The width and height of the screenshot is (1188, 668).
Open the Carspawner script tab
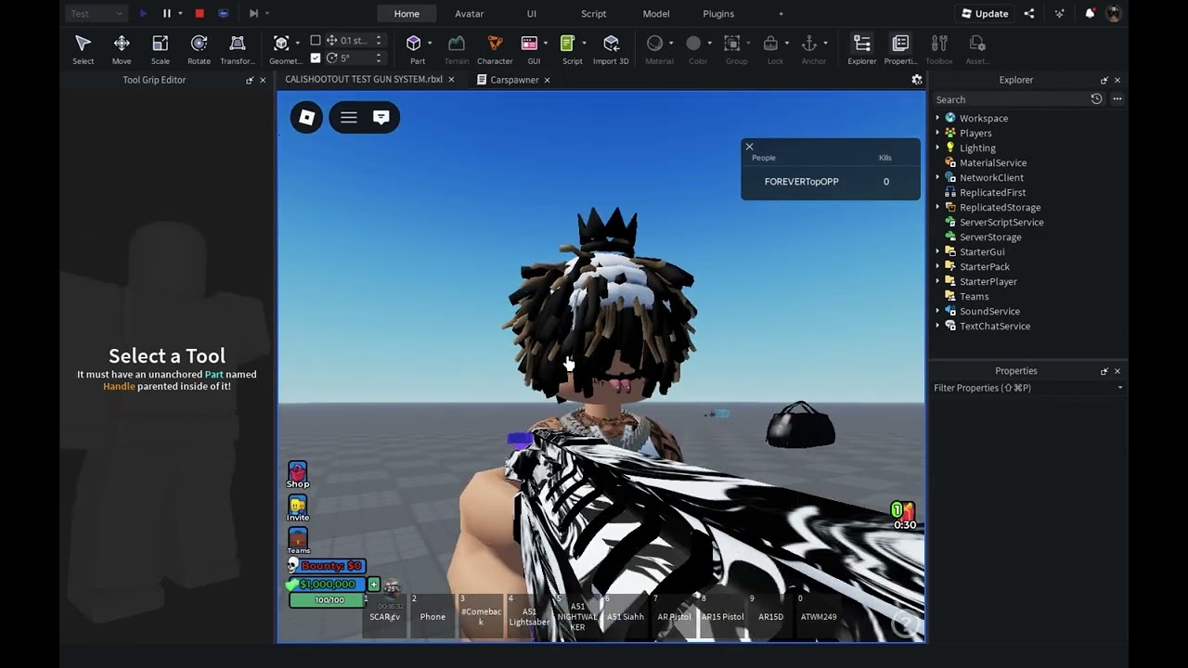coord(514,80)
